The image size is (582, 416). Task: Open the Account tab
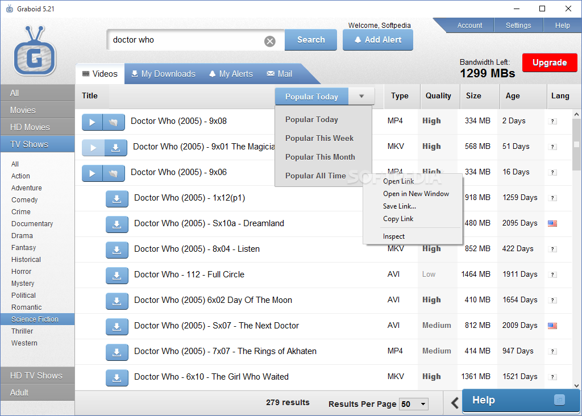click(469, 25)
